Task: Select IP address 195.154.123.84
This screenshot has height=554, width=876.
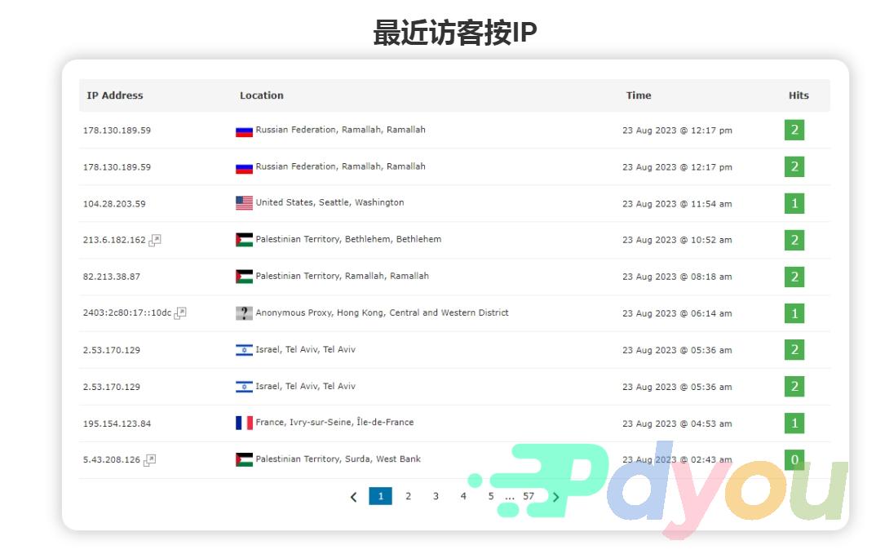Action: tap(117, 423)
